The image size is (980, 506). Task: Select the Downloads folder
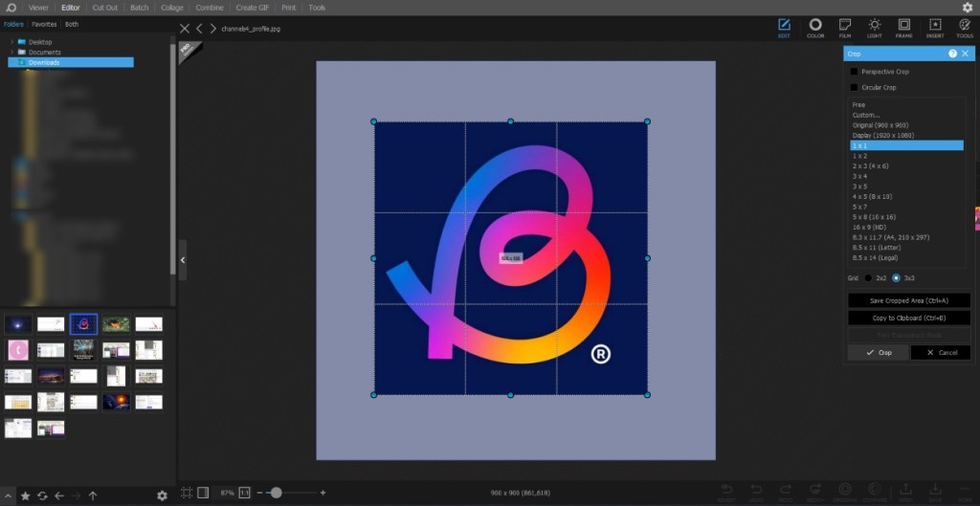point(71,62)
